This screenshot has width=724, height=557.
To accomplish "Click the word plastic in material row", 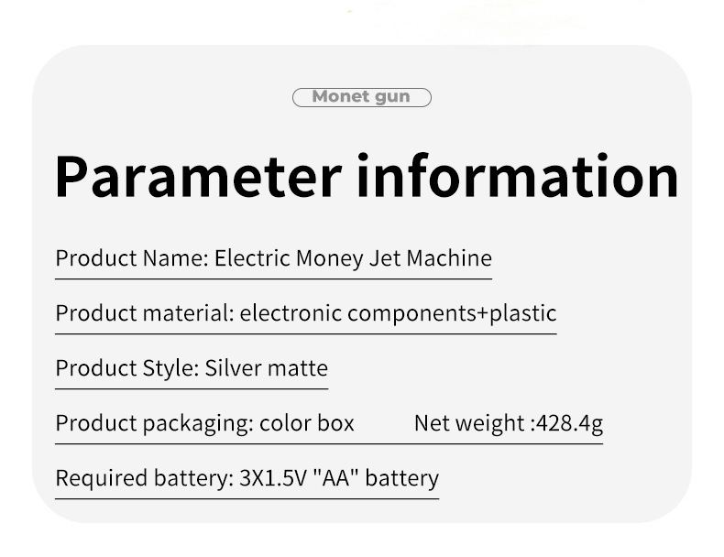I will pyautogui.click(x=523, y=314).
